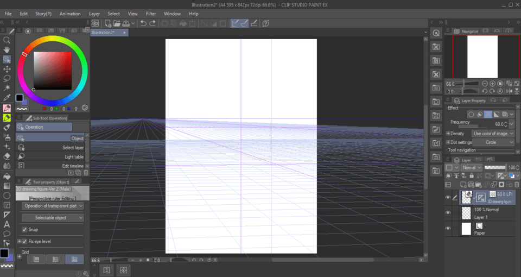The height and width of the screenshot is (277, 521).
Task: Select the Operation object tool
Action: [x=7, y=60]
